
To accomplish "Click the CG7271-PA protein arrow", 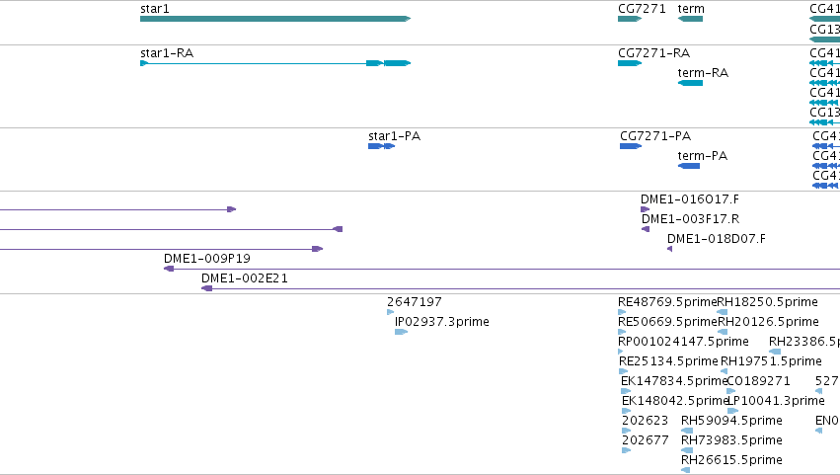I will click(631, 146).
